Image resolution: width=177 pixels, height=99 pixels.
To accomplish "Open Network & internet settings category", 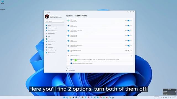I will pos(55,31).
